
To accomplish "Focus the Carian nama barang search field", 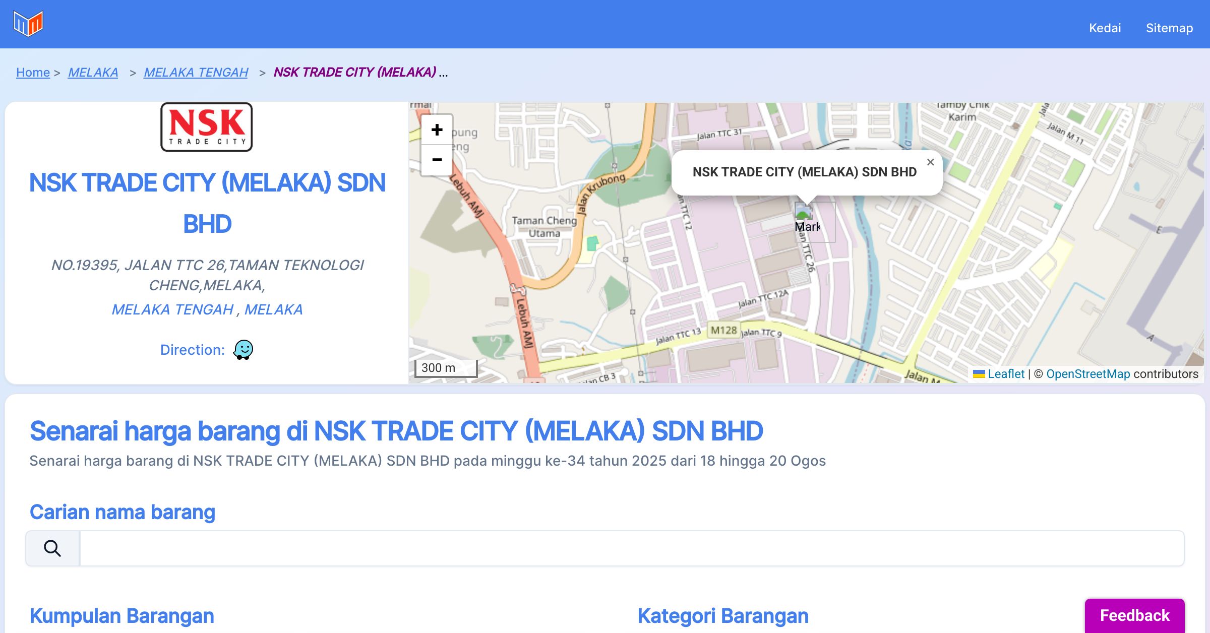I will (632, 548).
